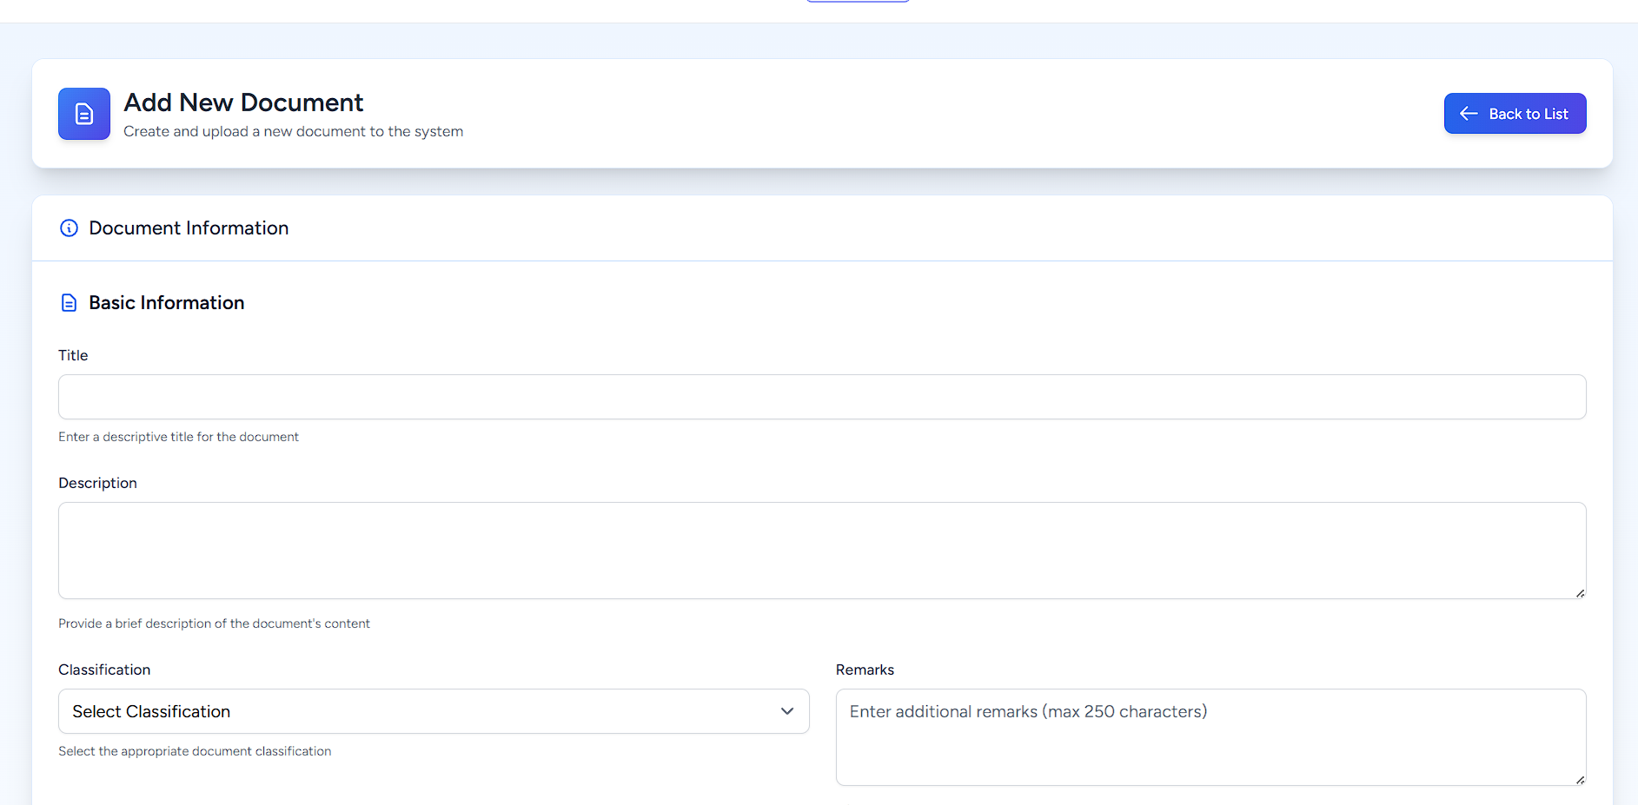
Task: Select the Document Information section header
Action: tap(189, 228)
